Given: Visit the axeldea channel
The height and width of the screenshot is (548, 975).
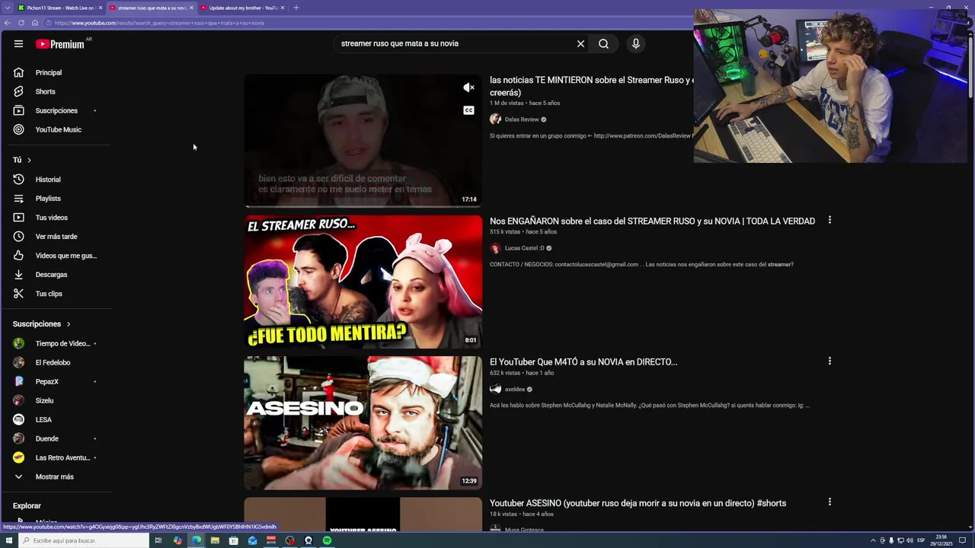Looking at the screenshot, I should (515, 389).
